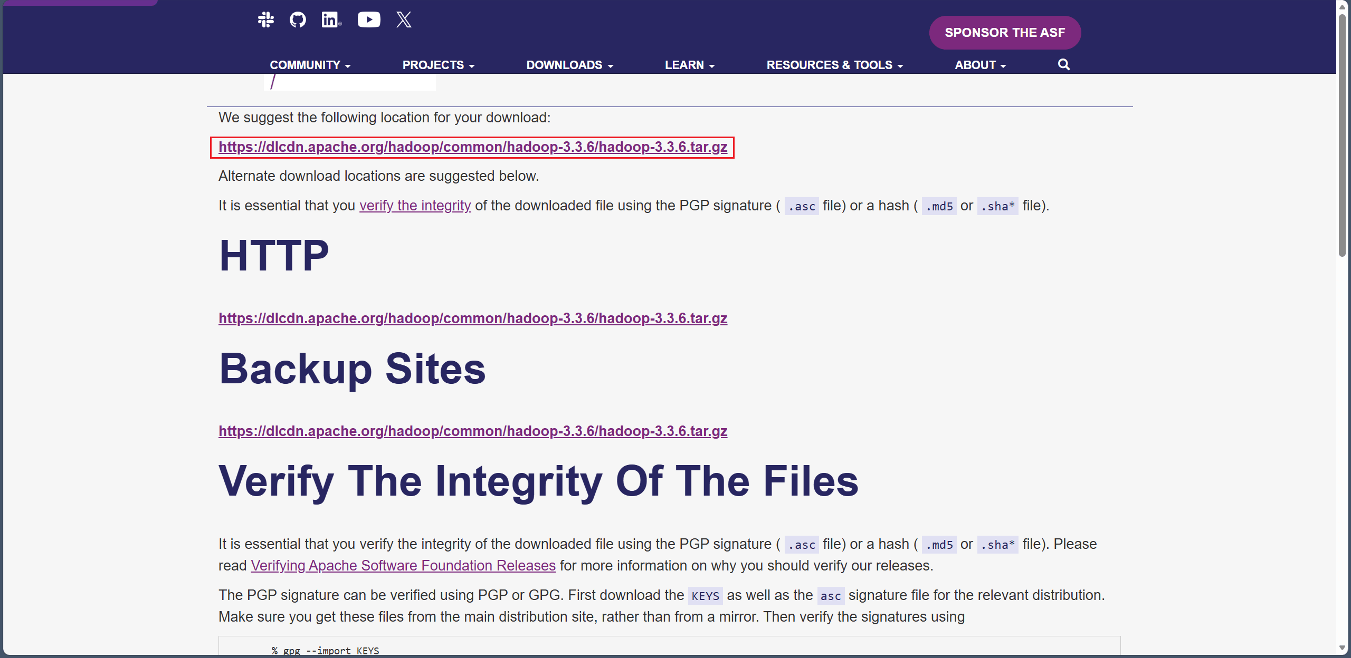Open the suggested hadoop-3.3.6.tar.gz download link
This screenshot has height=658, width=1351.
[x=473, y=147]
